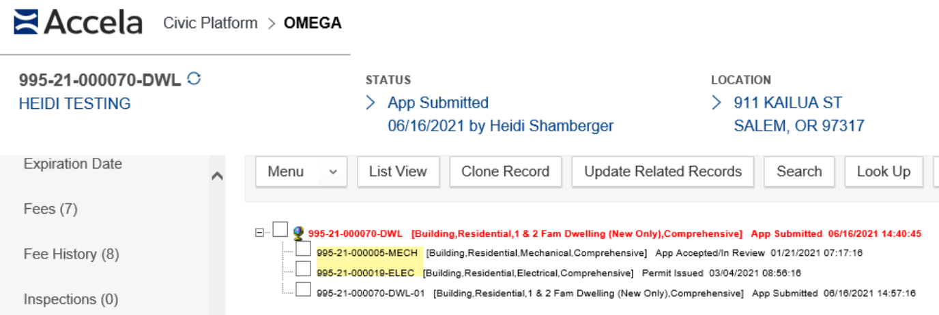Image resolution: width=939 pixels, height=315 pixels.
Task: Click the arrow icon next to App Submitted status
Action: coord(371,103)
